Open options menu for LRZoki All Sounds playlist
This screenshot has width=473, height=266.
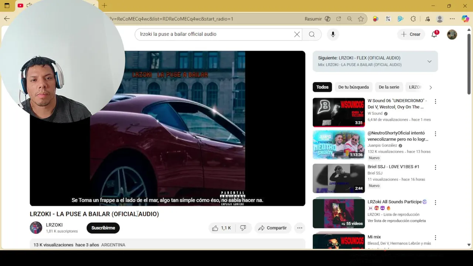pos(435,202)
